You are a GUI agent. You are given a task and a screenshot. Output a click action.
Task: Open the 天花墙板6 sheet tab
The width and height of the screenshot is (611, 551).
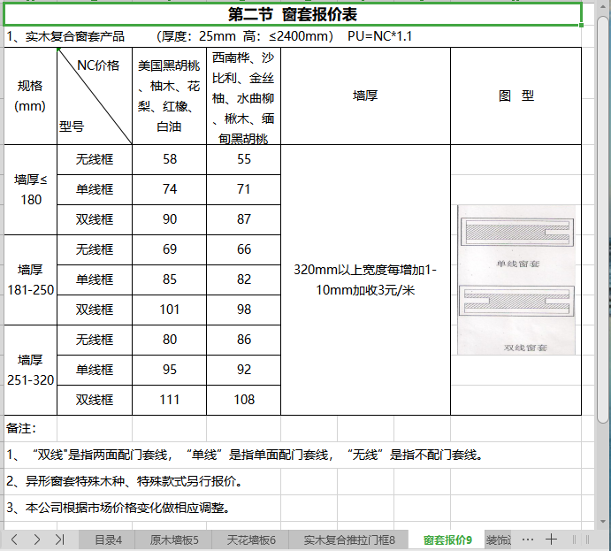click(x=251, y=539)
